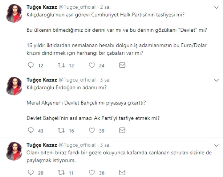This screenshot has width=223, height=177.
Task: Open the profile avatar on the last tweet
Action: 15,151
